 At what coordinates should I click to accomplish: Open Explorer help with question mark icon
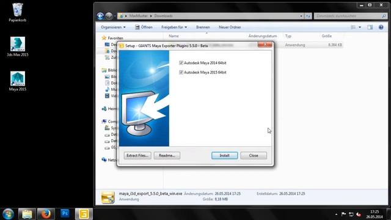[x=381, y=27]
